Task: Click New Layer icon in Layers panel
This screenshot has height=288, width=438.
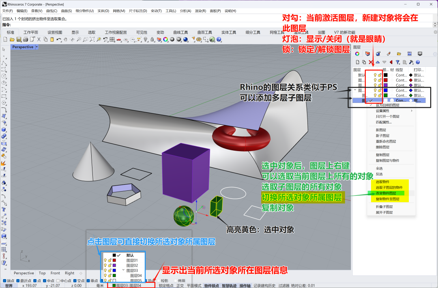Action: 358,62
